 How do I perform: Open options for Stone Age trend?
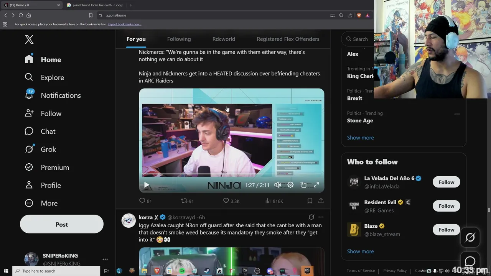tap(457, 114)
